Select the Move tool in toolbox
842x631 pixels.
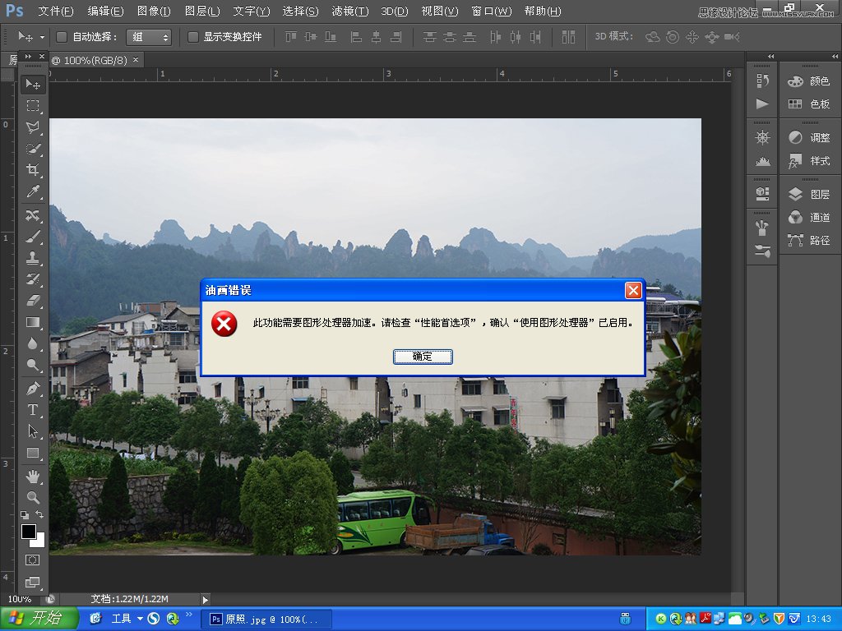click(33, 85)
